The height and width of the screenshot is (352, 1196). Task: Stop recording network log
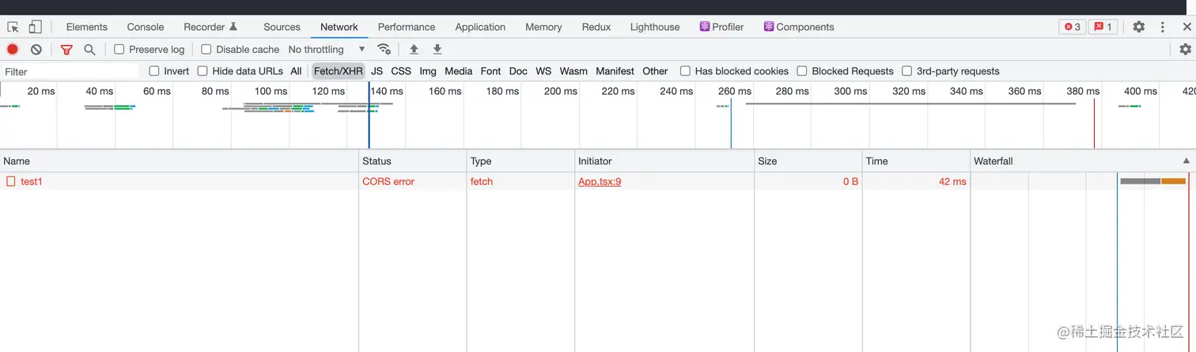click(13, 49)
